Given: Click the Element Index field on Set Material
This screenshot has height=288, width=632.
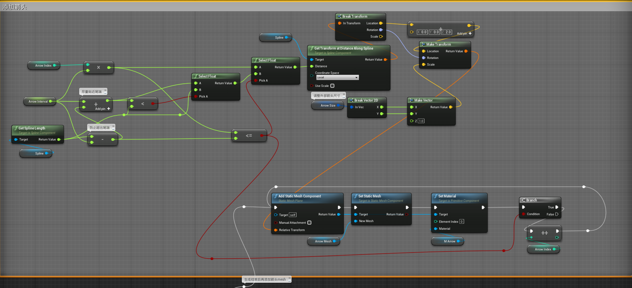Looking at the screenshot, I should 461,221.
